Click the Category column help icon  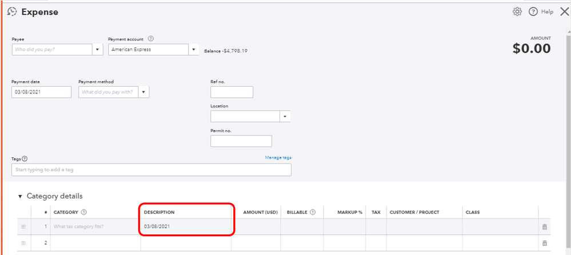tap(84, 212)
